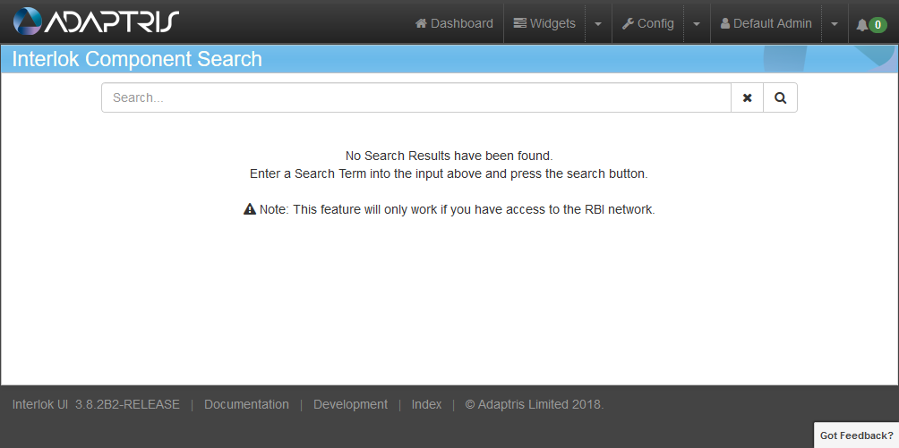Open the Documentation footer link

pos(246,404)
